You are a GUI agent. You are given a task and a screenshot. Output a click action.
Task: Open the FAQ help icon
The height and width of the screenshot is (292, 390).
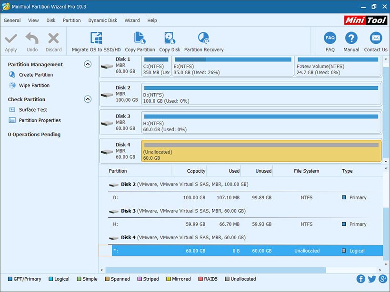330,39
